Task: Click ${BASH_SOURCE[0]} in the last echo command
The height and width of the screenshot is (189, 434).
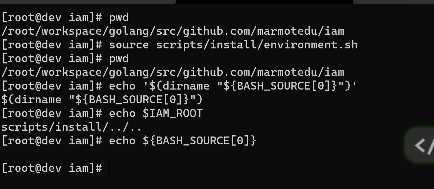Action: (x=200, y=141)
